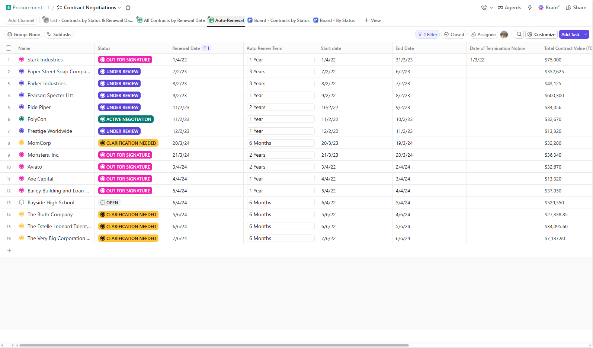Image resolution: width=593 pixels, height=348 pixels.
Task: Click OUT FOR SIGNATURE status of Stark Industries
Action: (x=125, y=60)
